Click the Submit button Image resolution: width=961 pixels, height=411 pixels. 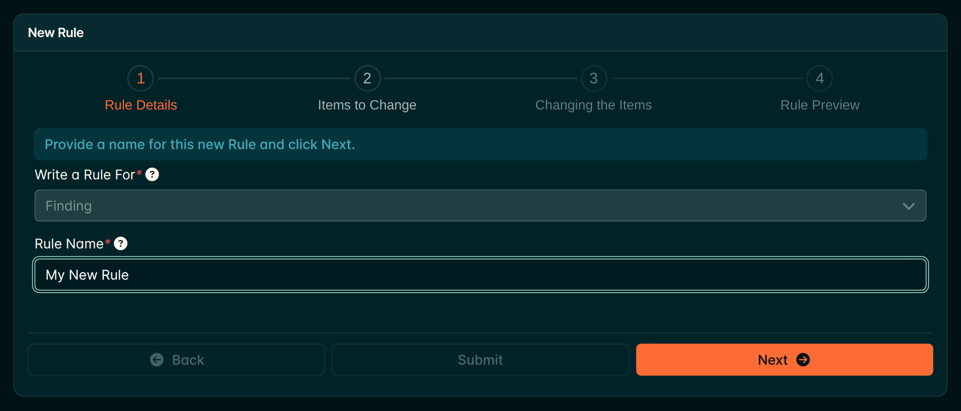pyautogui.click(x=480, y=360)
